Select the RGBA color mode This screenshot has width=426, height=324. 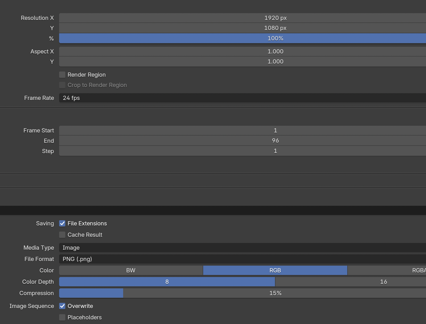(387, 270)
